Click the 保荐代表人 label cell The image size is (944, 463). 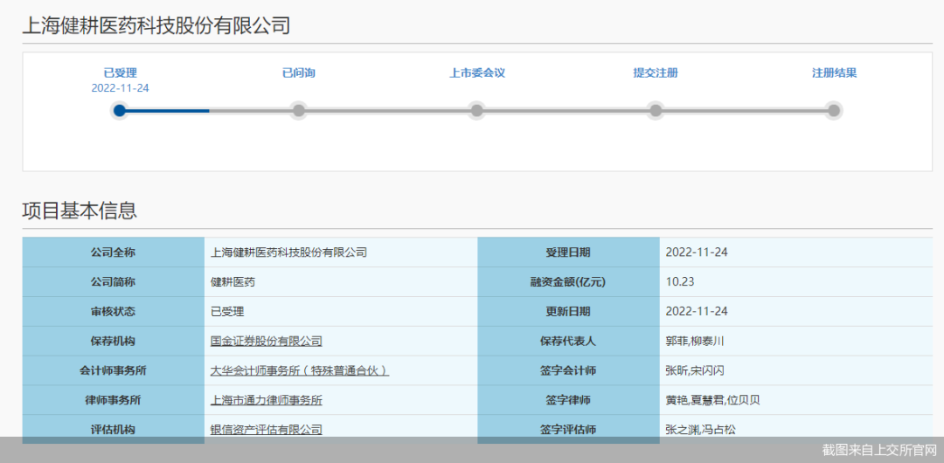point(568,341)
